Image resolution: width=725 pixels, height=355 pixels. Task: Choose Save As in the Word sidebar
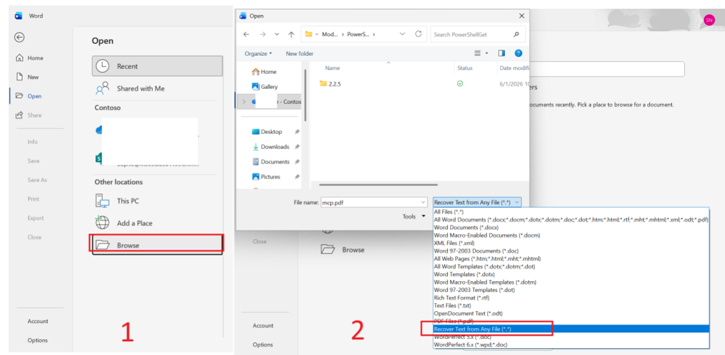(x=37, y=180)
